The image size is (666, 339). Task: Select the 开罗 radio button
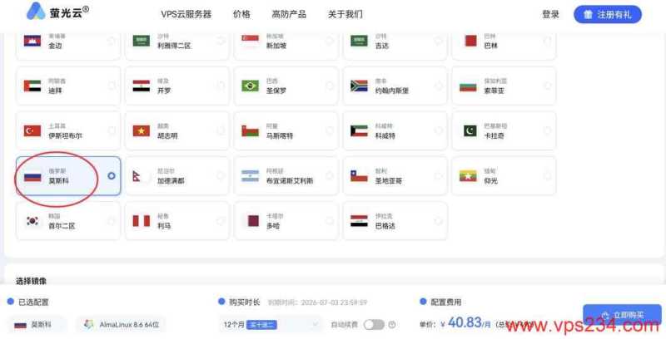pyautogui.click(x=220, y=86)
